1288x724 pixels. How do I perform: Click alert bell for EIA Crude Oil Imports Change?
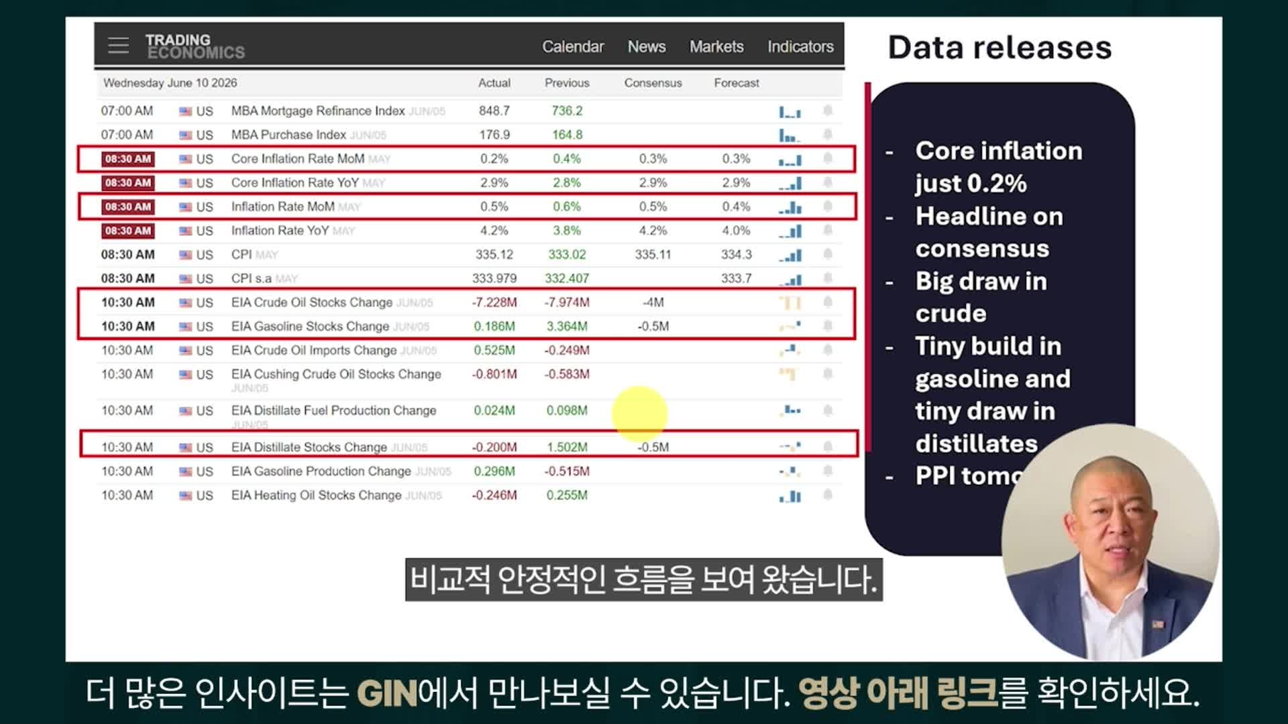[x=828, y=350]
